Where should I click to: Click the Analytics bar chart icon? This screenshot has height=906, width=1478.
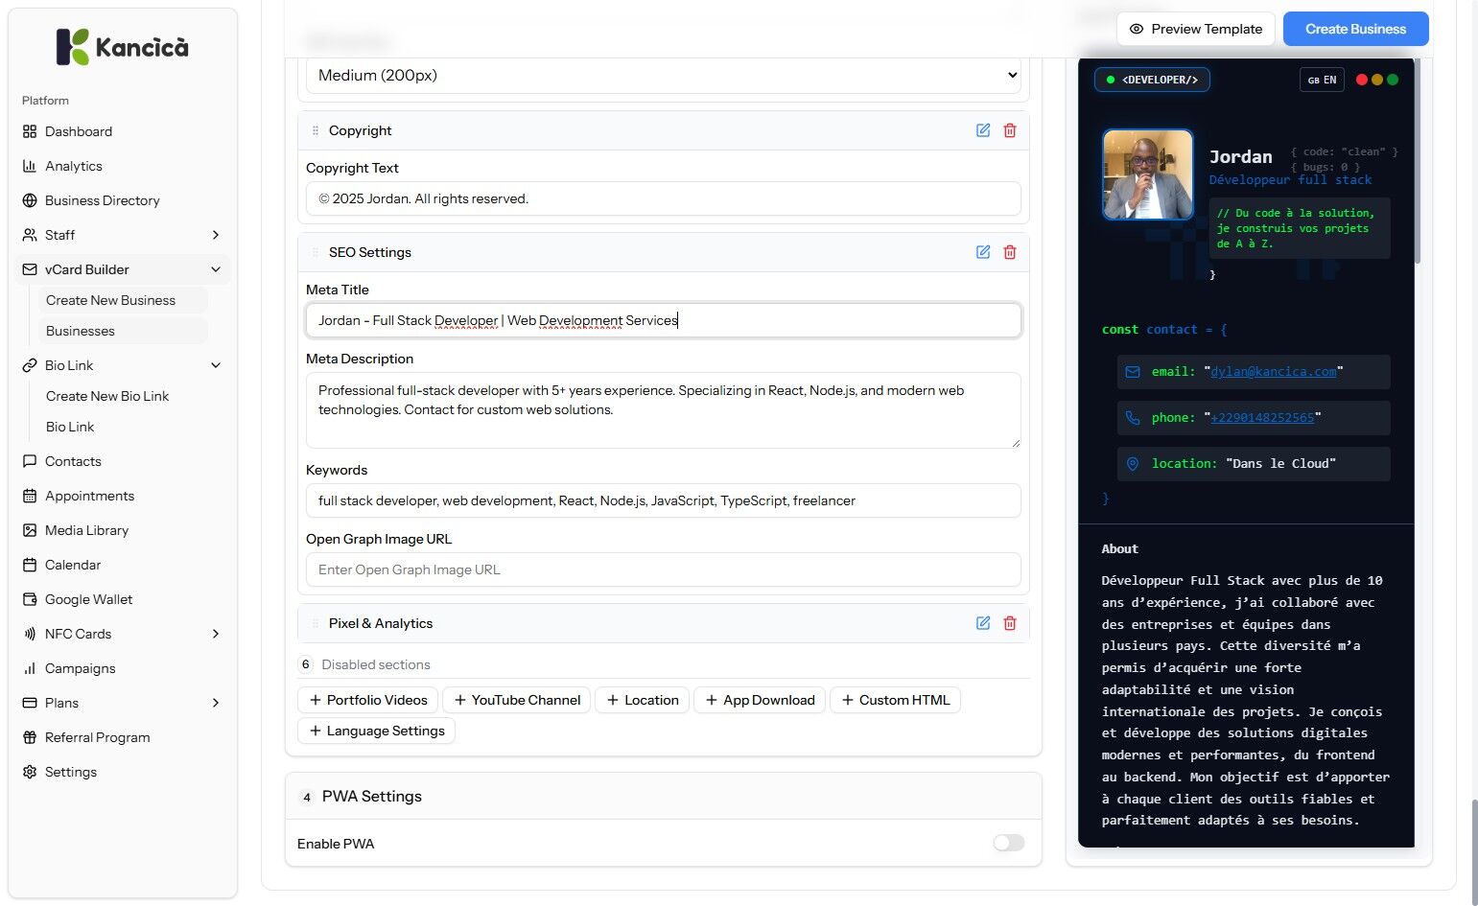click(30, 166)
